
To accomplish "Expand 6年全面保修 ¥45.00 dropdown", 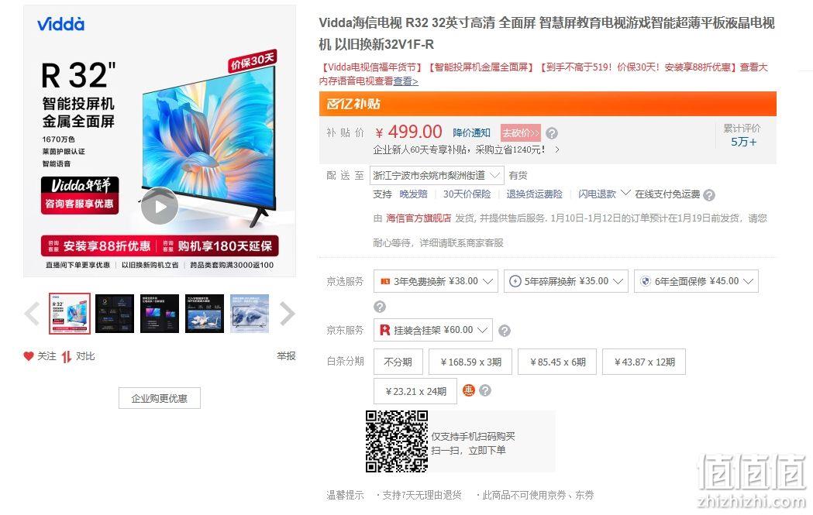I will (696, 281).
